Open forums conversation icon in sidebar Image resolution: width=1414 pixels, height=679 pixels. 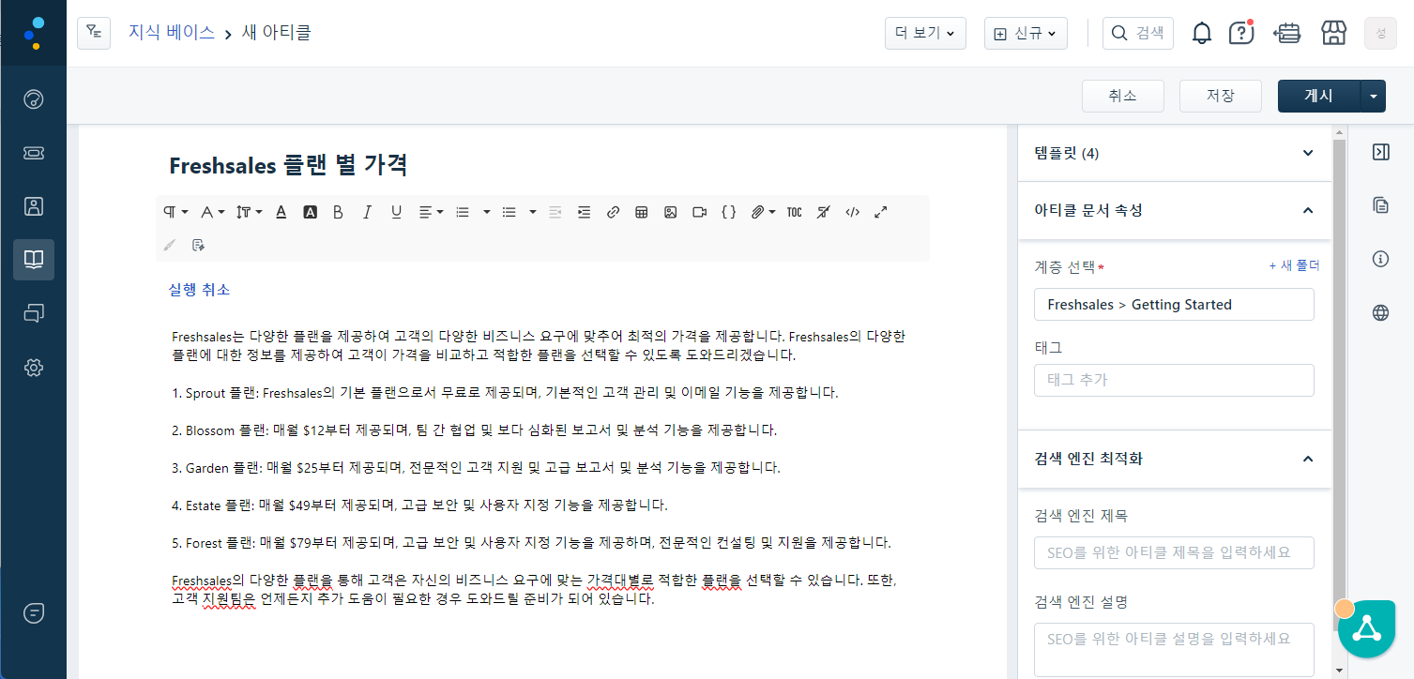(x=33, y=313)
